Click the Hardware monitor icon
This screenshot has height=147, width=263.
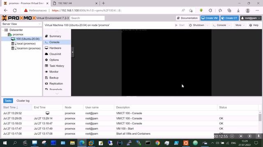click(46, 48)
